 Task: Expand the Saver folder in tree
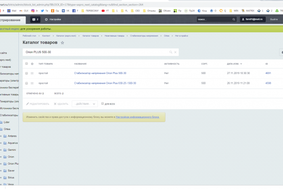(1, 170)
